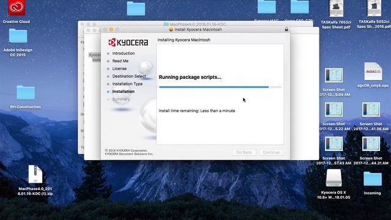Select the Kyocera MAC folder at top
Screen dimensions: 391x220
266,7
